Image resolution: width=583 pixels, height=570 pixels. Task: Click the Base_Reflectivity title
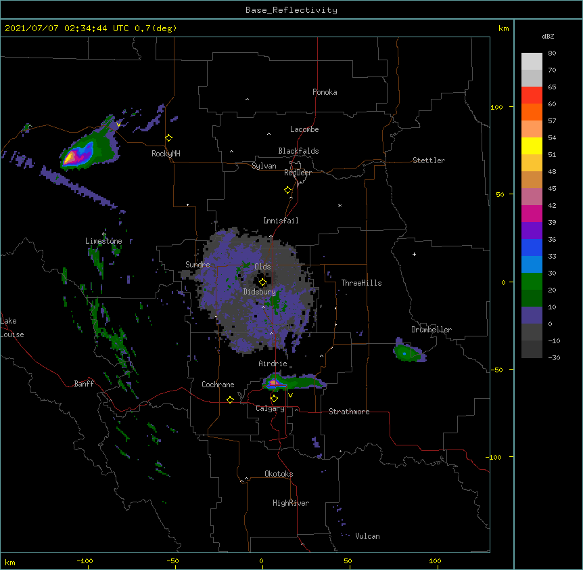point(291,10)
